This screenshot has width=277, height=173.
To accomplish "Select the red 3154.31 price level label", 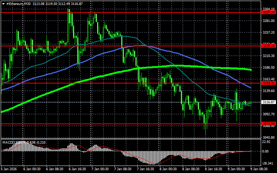I will 268,83.
